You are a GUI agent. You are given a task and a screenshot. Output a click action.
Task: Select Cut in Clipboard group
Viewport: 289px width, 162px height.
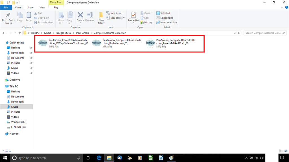[38, 13]
